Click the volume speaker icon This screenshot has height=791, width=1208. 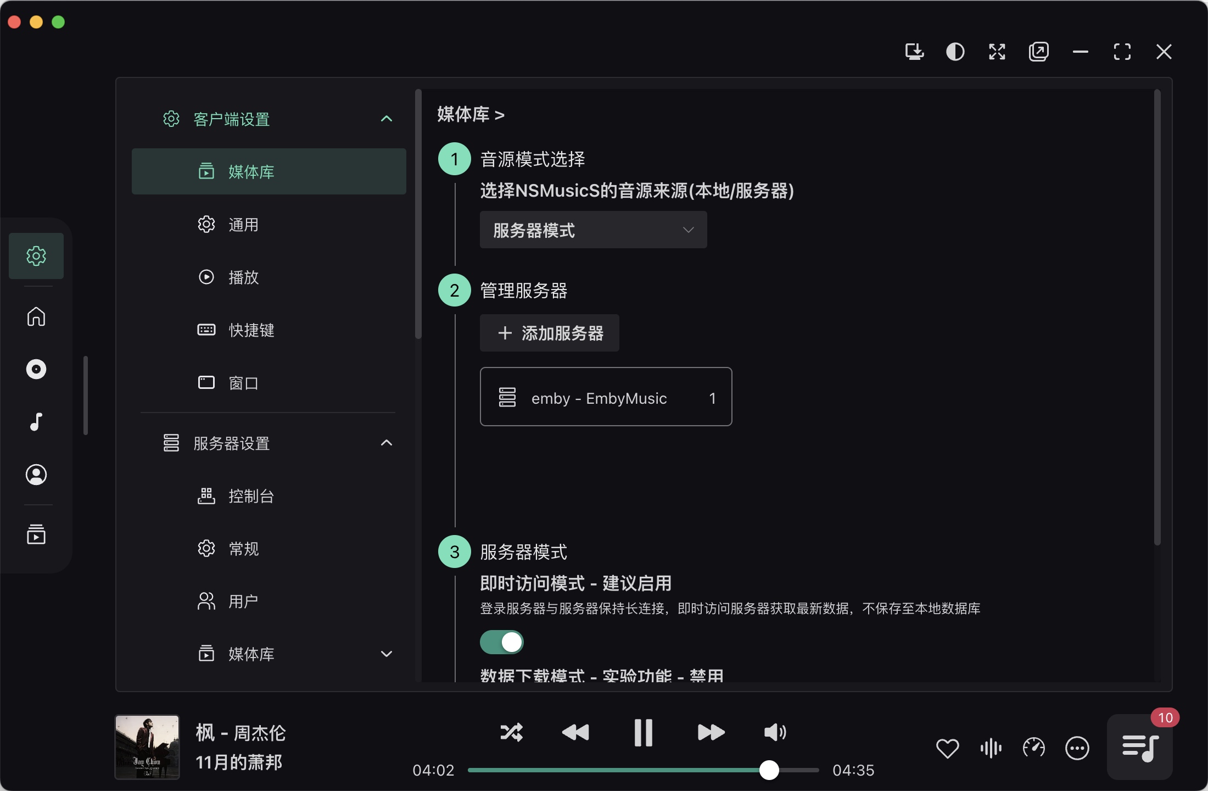pyautogui.click(x=775, y=732)
